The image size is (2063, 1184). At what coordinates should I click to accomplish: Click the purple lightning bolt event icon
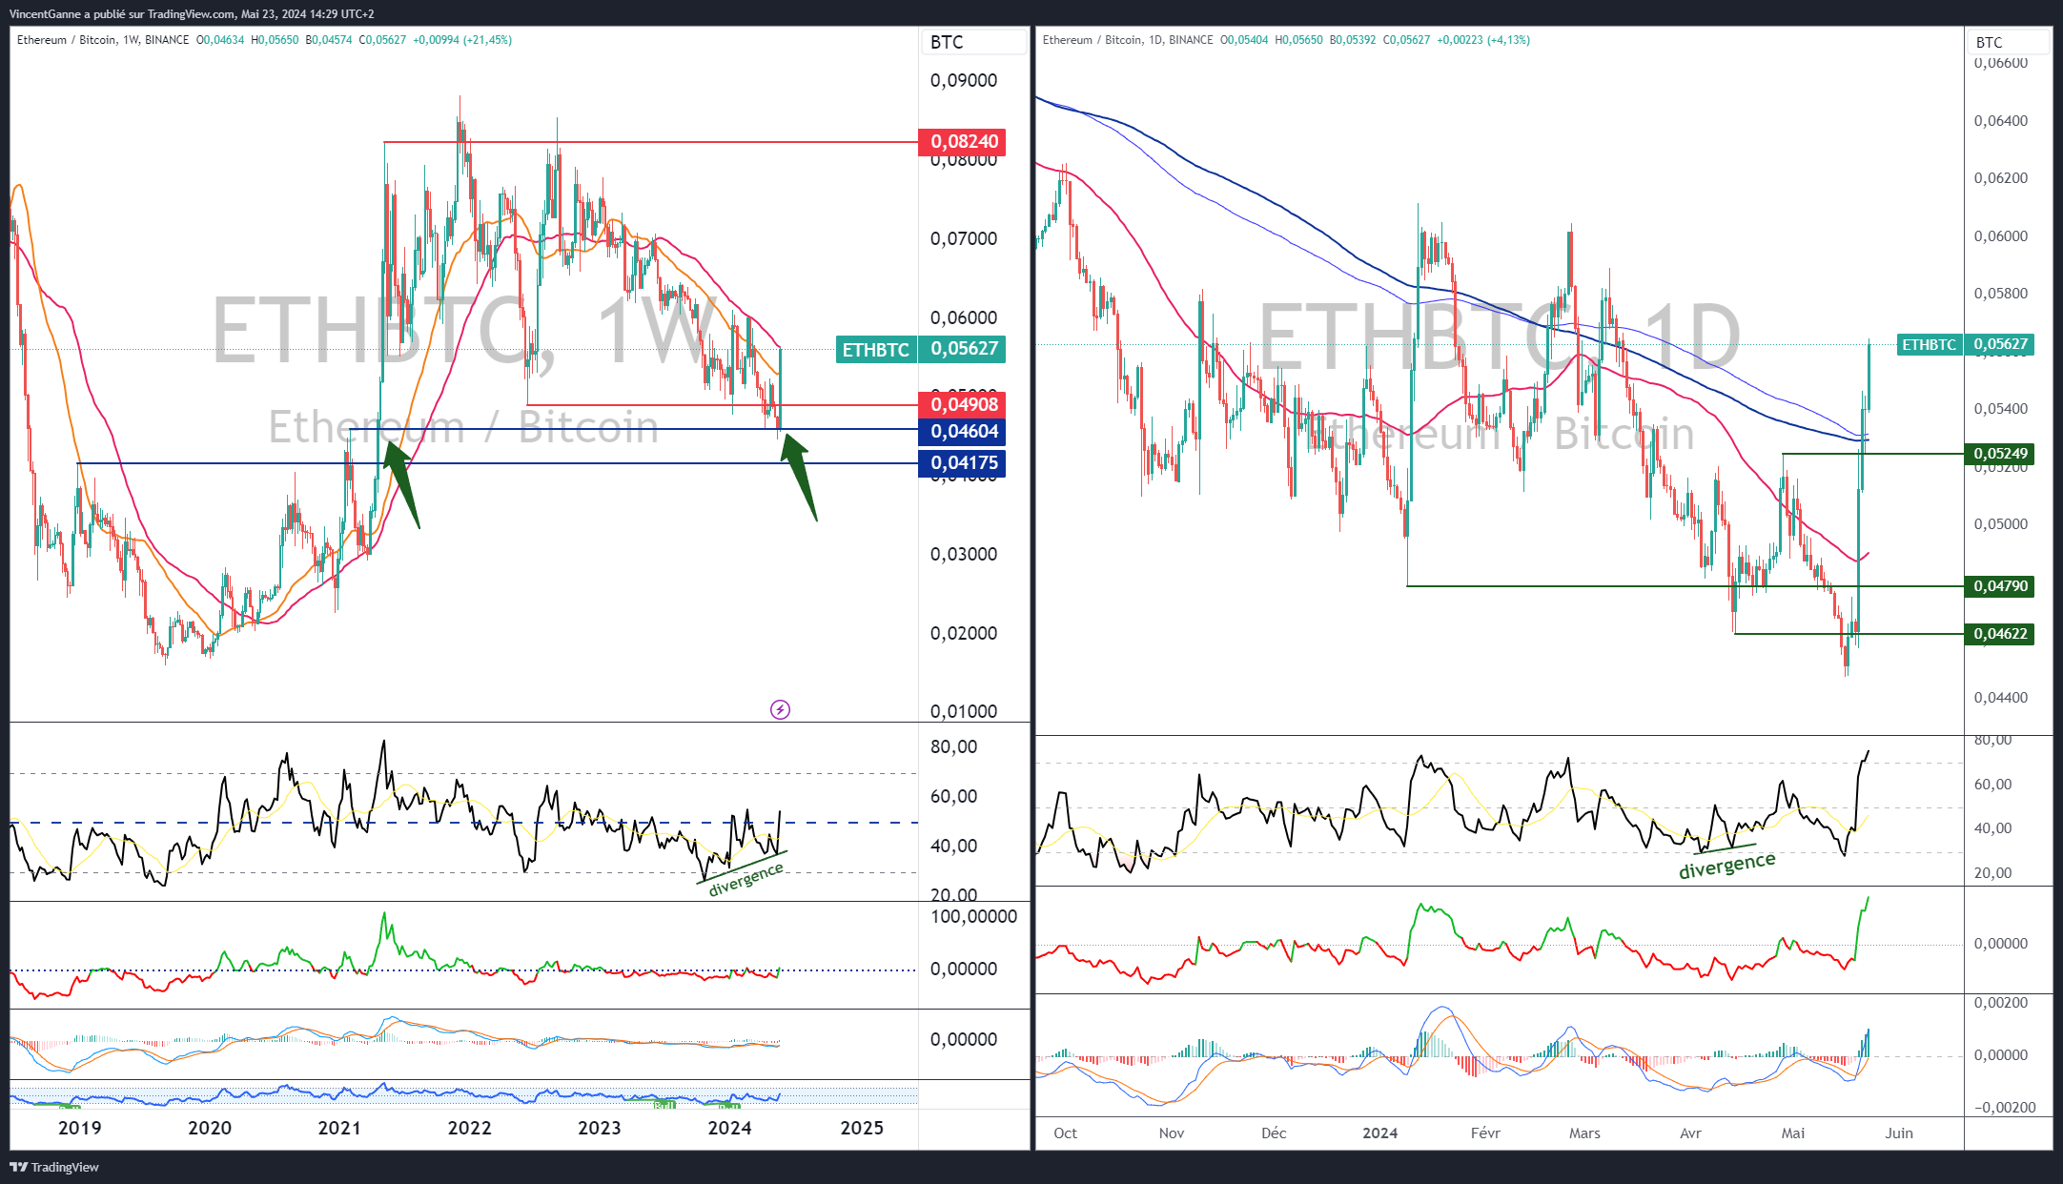[x=780, y=709]
